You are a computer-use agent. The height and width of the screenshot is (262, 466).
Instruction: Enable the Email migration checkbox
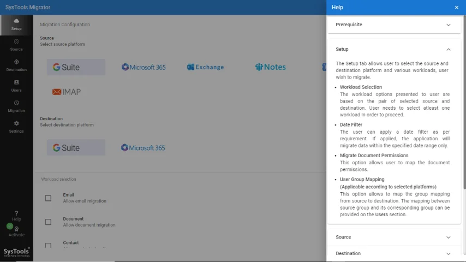point(48,198)
